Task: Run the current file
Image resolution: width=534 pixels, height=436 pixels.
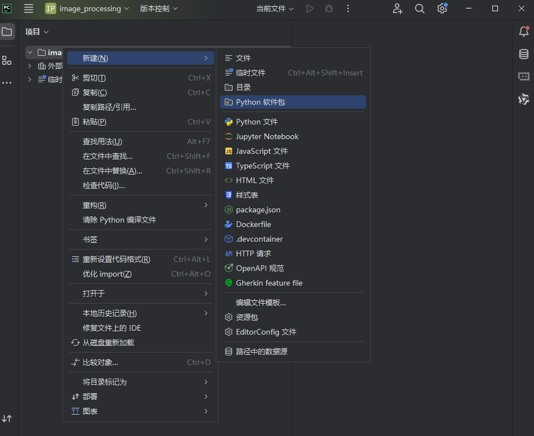Action: 310,8
